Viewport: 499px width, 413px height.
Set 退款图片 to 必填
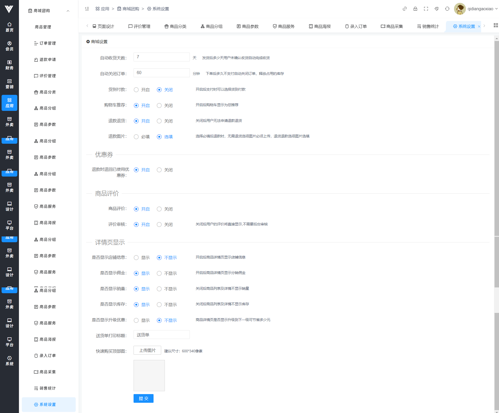point(136,137)
